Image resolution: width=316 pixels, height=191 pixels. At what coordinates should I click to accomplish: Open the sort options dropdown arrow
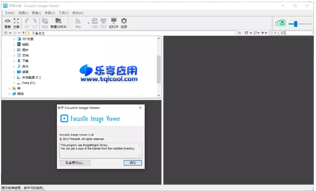pyautogui.click(x=258, y=33)
